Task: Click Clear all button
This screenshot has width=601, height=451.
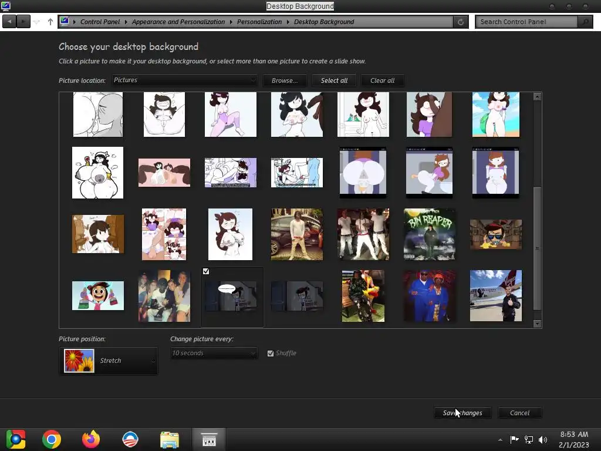Action: pos(382,80)
